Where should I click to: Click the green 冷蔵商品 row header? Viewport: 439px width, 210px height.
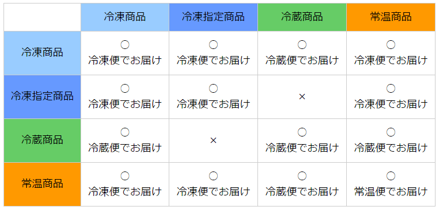(x=42, y=141)
